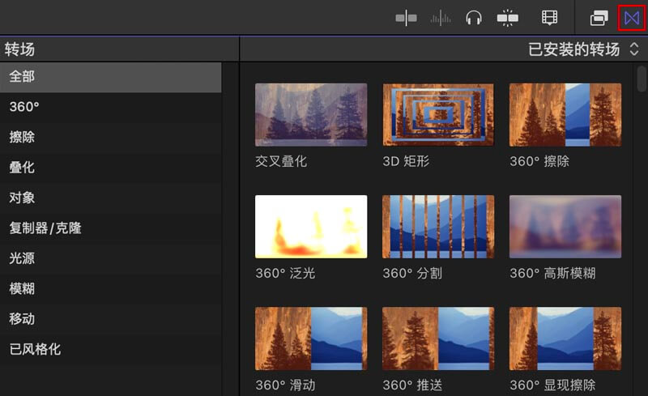Select the 擦除 category
Viewport: 648px width, 396px height.
(111, 137)
